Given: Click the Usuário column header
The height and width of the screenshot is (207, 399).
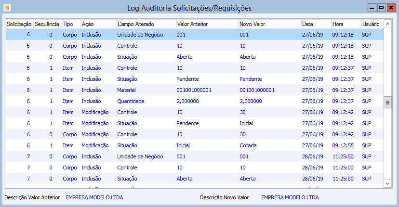Looking at the screenshot, I should (372, 24).
